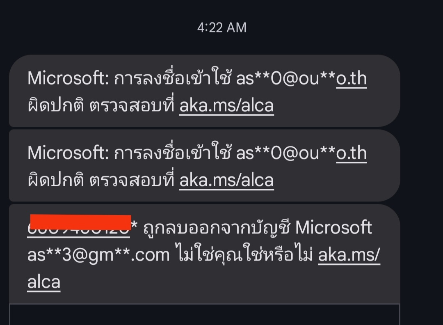Image resolution: width=443 pixels, height=325 pixels.
Task: Tap "ผิดปกติ" text in the first message
Action: coord(56,105)
